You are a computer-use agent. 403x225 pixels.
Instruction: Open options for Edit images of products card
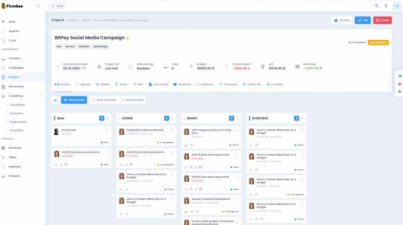coord(237,131)
